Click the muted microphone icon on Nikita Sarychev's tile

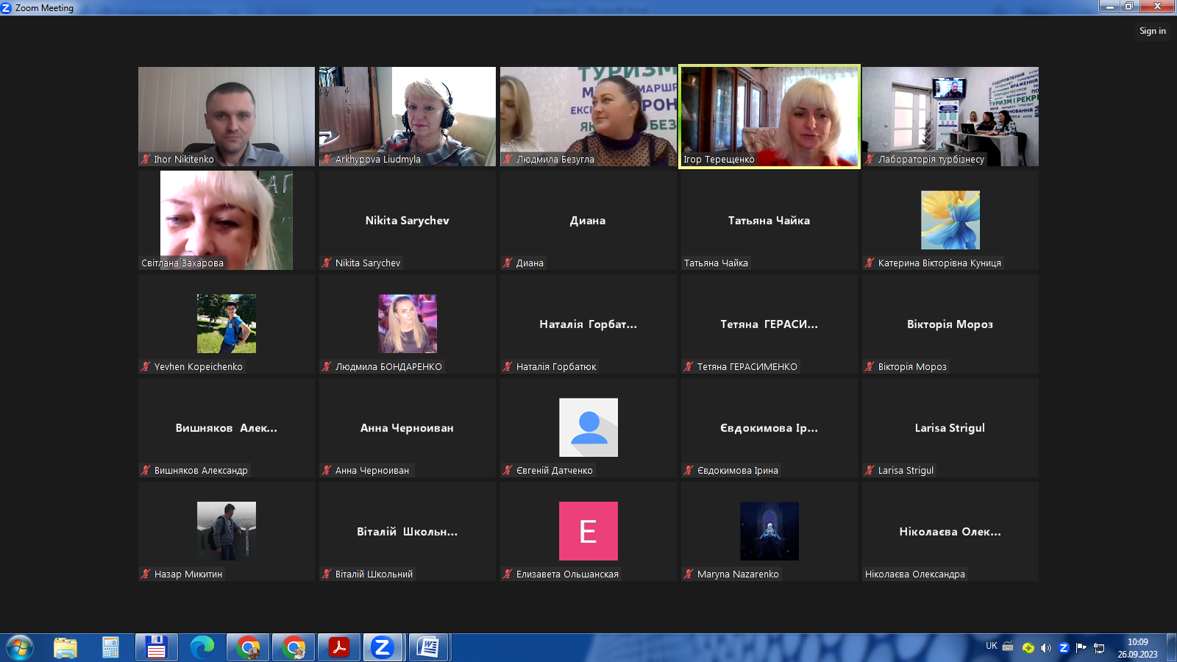click(x=327, y=263)
